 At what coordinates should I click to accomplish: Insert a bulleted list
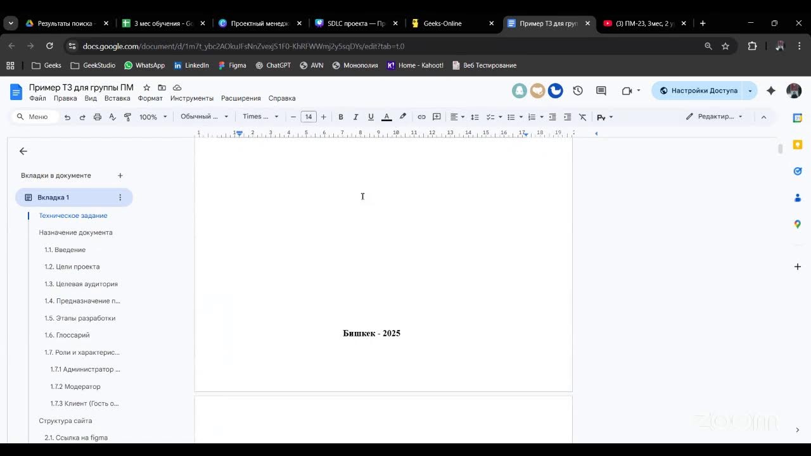511,117
